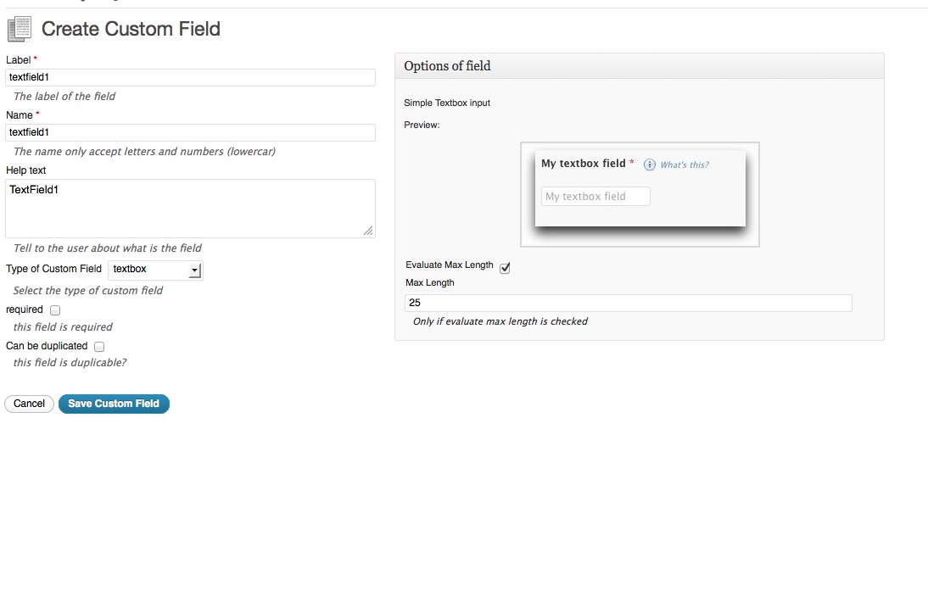The width and height of the screenshot is (928, 591).
Task: Click into the Name input field
Action: (x=190, y=132)
